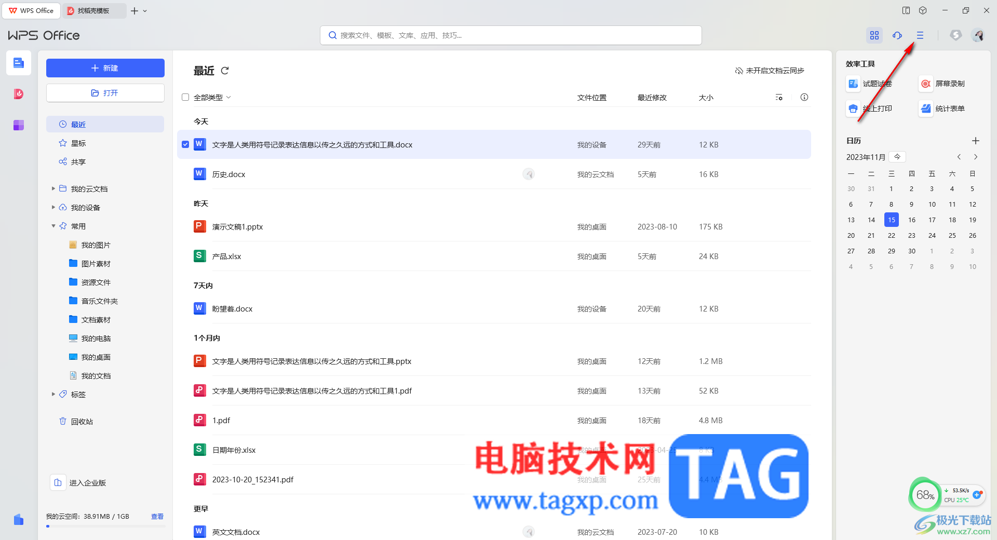Select 共享 in the sidebar
This screenshot has width=997, height=540.
pos(105,162)
